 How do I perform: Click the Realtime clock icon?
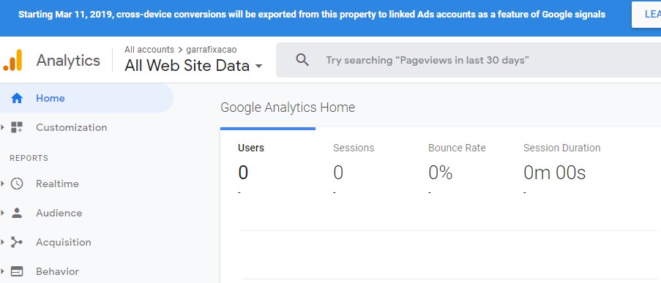click(x=17, y=184)
